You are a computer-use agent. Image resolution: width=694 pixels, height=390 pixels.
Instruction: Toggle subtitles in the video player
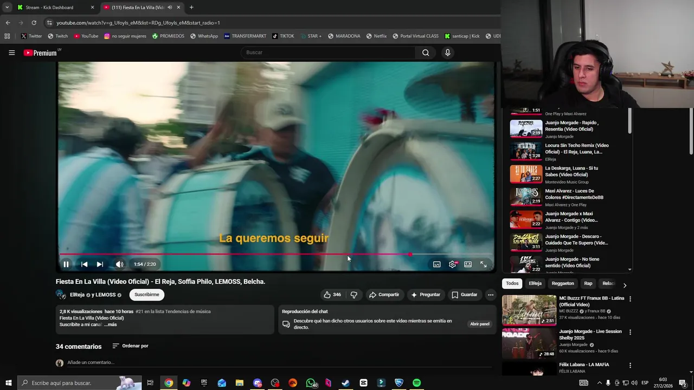[x=437, y=264]
